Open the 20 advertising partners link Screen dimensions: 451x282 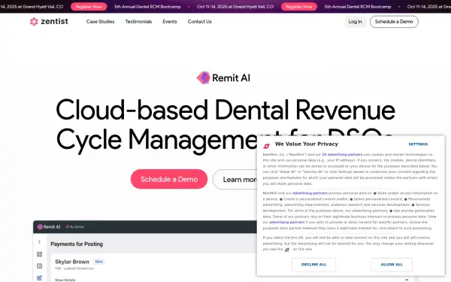pyautogui.click(x=342, y=154)
